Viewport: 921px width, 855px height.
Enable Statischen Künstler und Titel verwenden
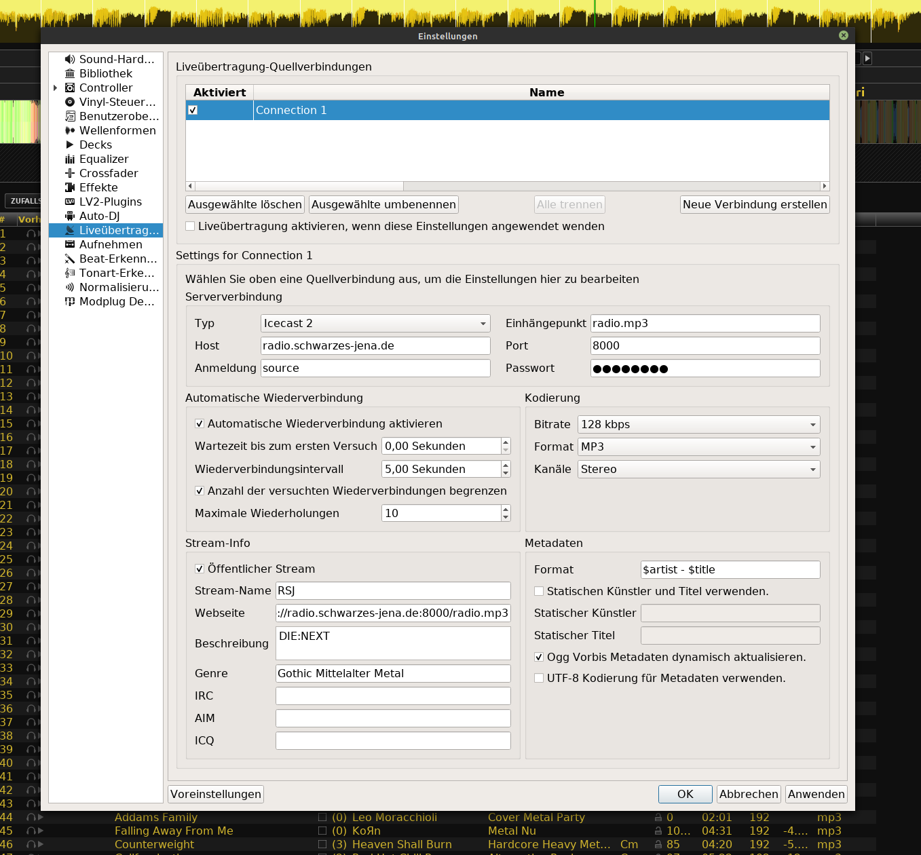coord(539,591)
